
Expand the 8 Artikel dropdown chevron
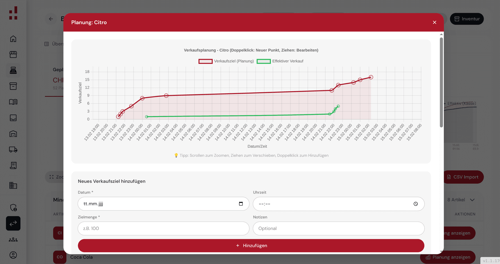472,200
